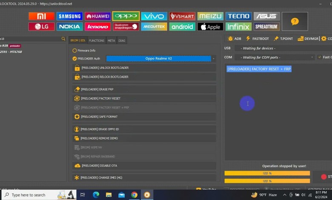Select the Infinix brand logo

point(238,27)
